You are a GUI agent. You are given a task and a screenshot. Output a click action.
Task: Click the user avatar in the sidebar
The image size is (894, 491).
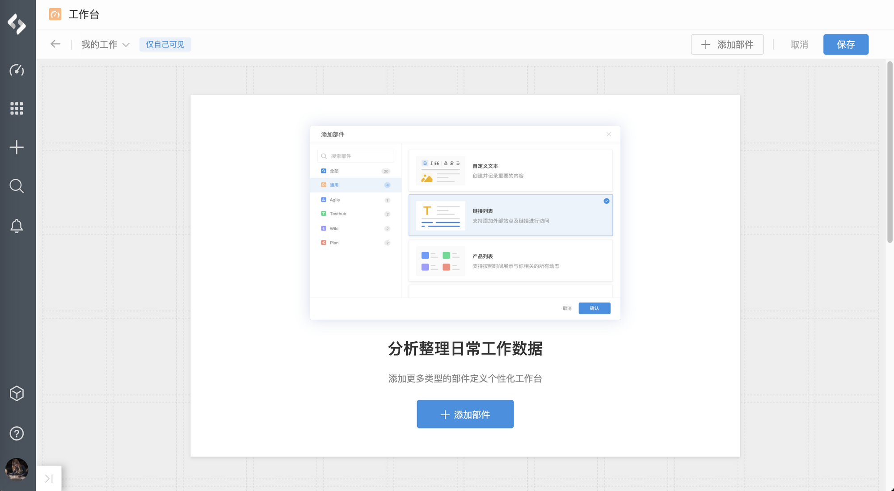pyautogui.click(x=17, y=470)
